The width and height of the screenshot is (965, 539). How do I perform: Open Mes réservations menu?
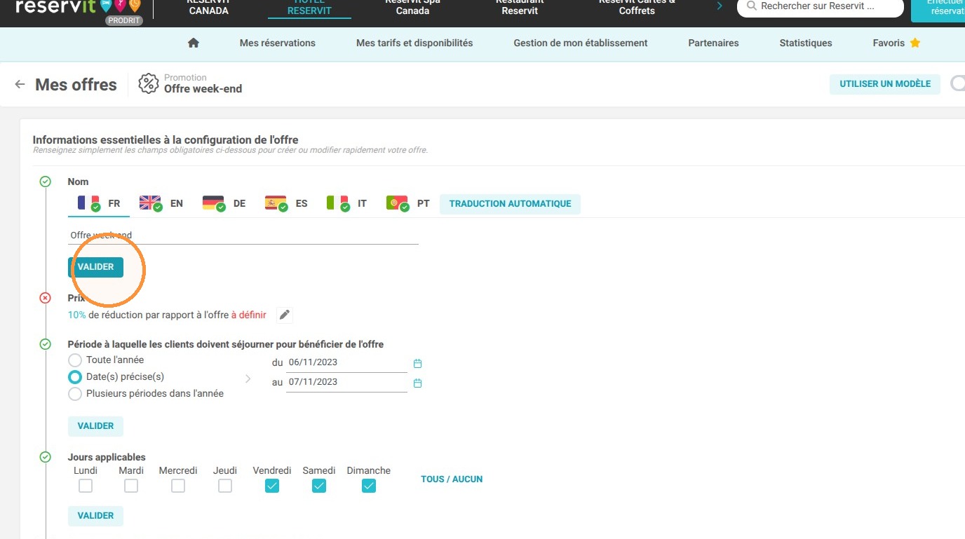(278, 43)
